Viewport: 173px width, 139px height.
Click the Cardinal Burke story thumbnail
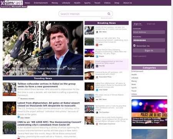click(x=89, y=76)
